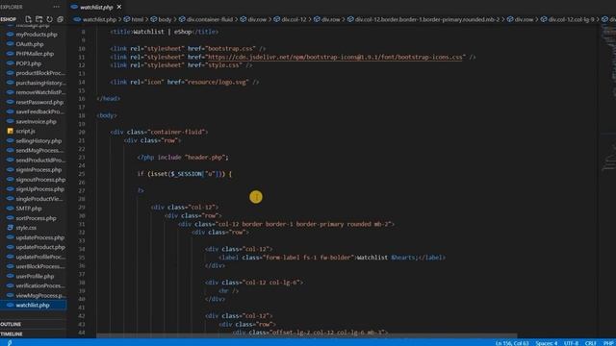Click html in the breadcrumb path

(137, 19)
